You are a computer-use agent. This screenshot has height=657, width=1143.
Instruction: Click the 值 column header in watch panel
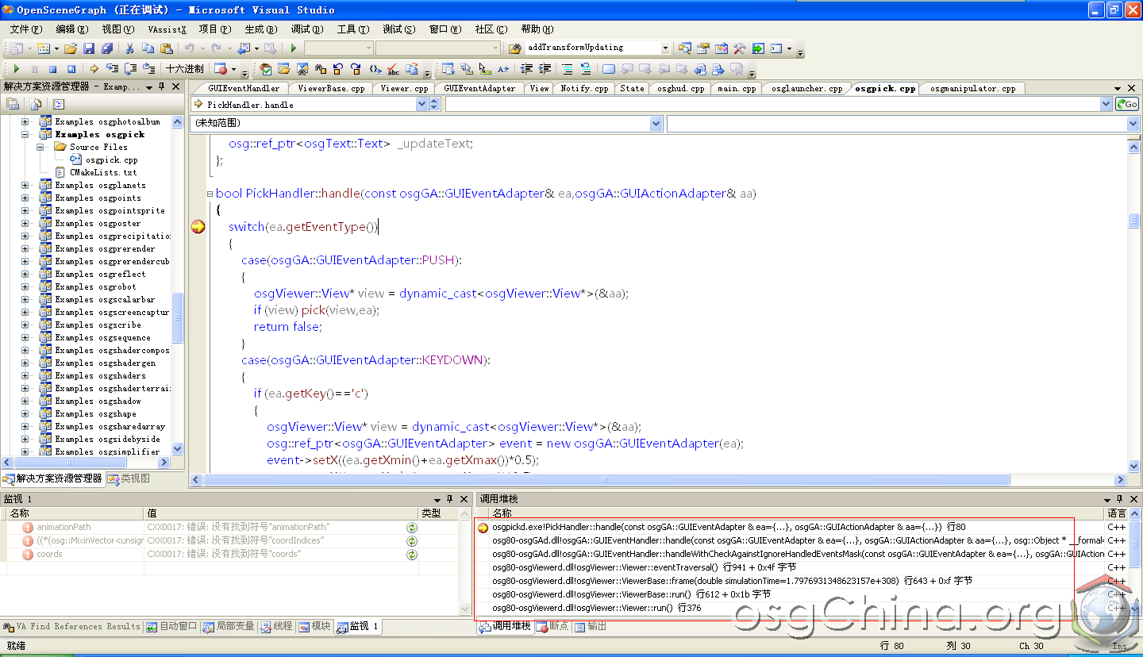(281, 513)
